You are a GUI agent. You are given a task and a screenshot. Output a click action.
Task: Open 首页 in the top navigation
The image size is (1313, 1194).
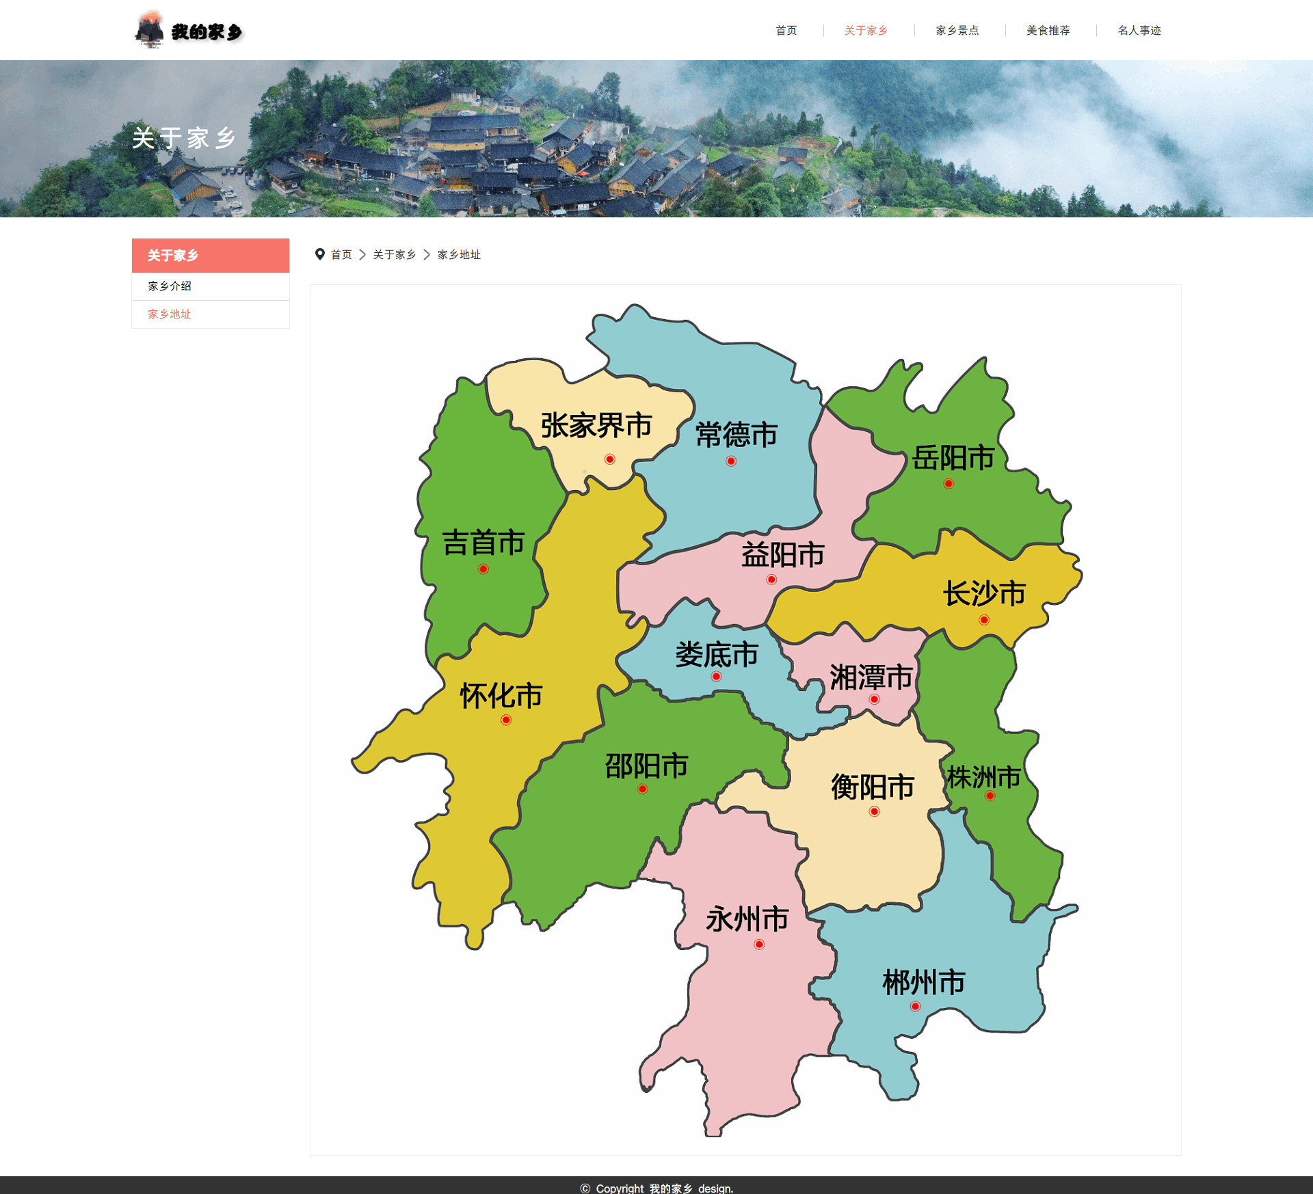[786, 30]
